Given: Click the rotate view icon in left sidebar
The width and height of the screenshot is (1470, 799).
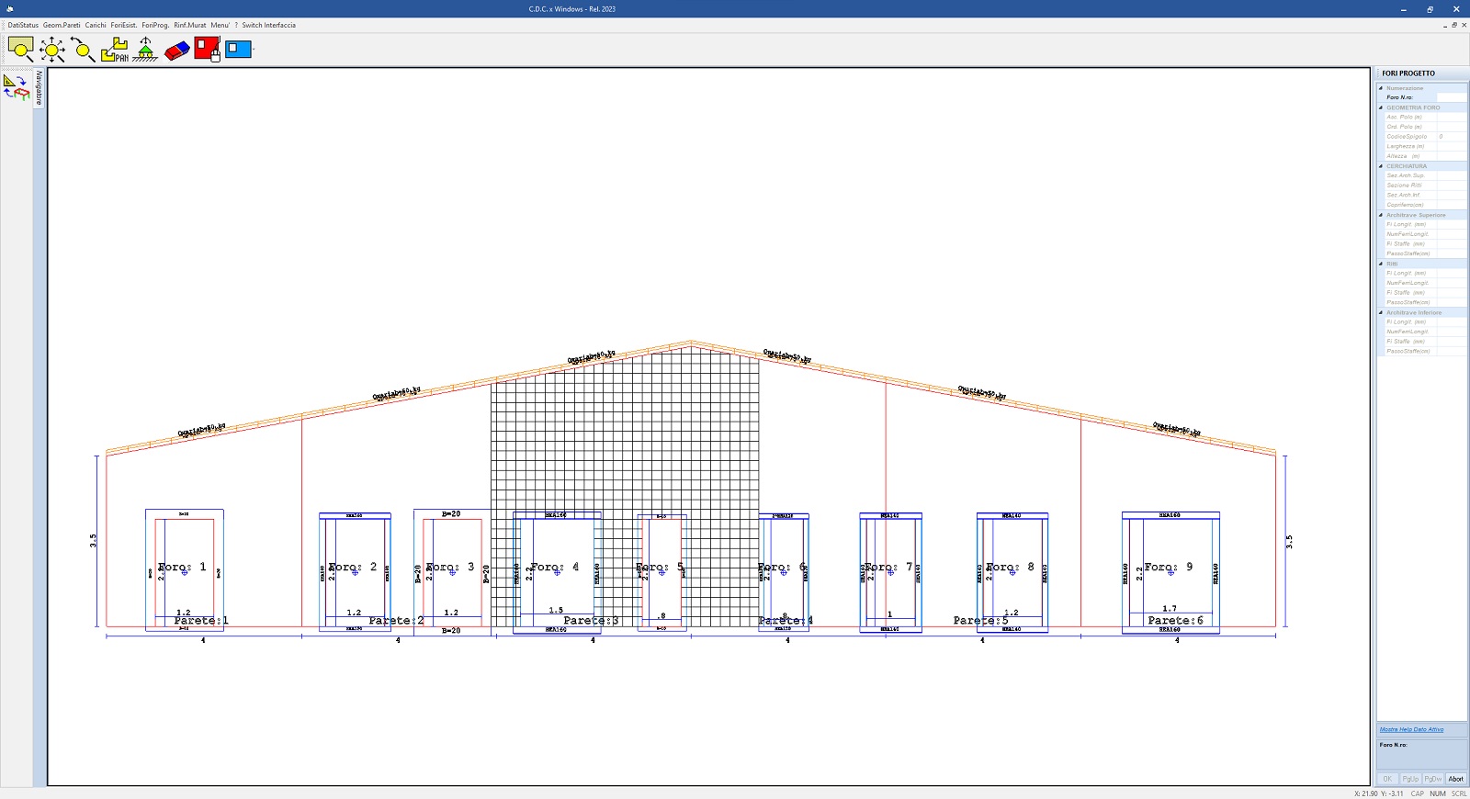Looking at the screenshot, I should (x=17, y=87).
